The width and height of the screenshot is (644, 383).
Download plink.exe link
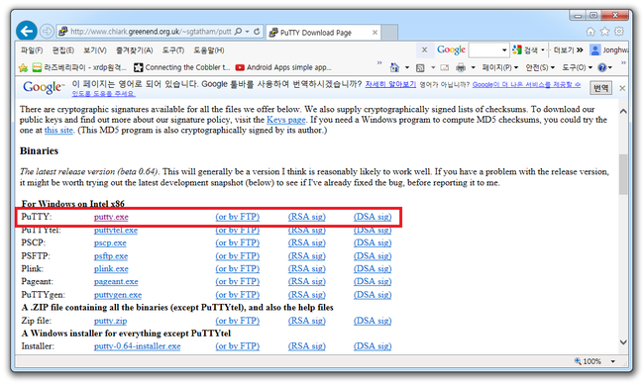click(111, 268)
